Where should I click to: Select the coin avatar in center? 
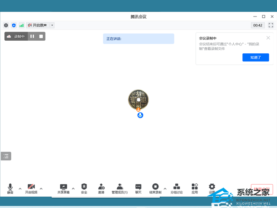(138, 100)
